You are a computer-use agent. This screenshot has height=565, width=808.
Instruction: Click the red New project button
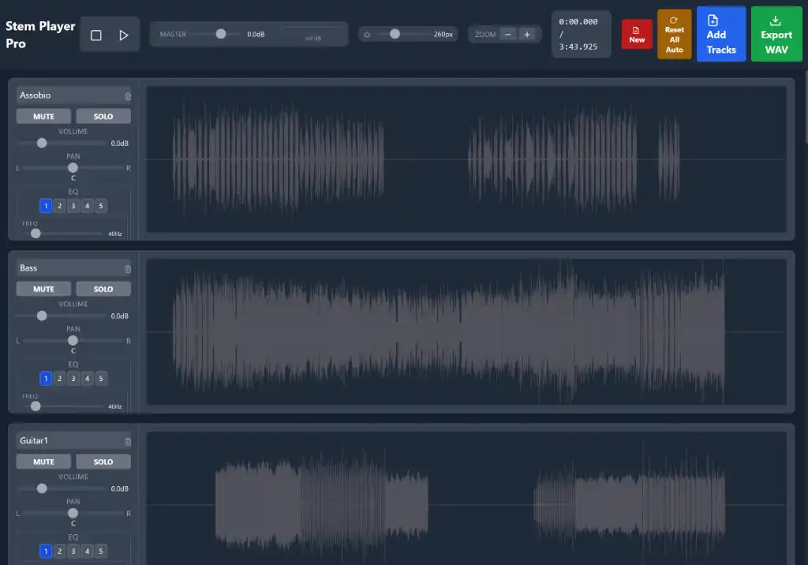pyautogui.click(x=637, y=35)
